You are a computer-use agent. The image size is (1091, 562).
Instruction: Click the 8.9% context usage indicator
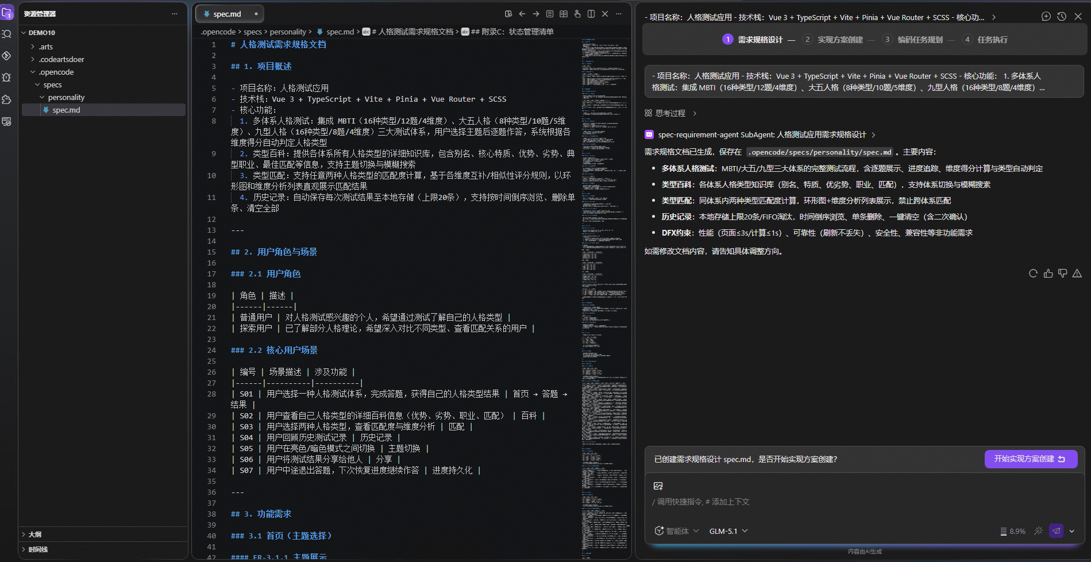click(1012, 531)
